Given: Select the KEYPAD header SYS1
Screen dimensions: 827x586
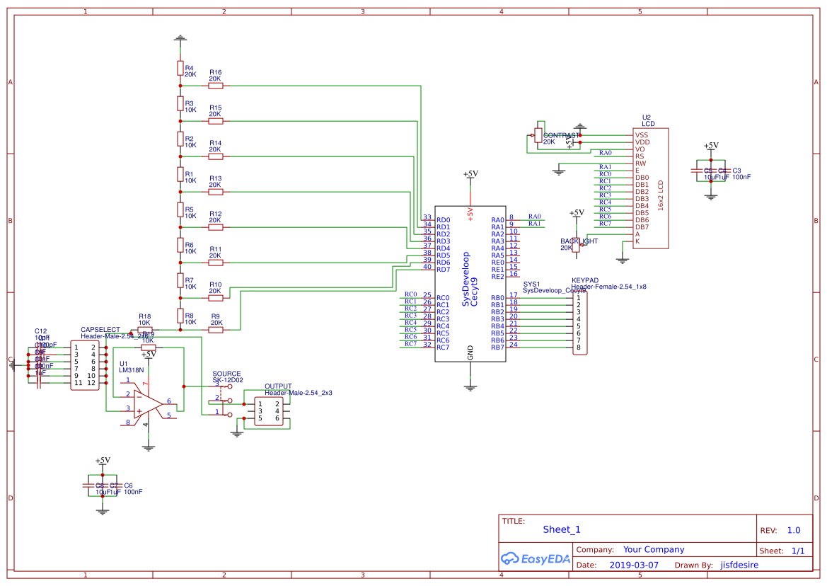Looking at the screenshot, I should (579, 322).
